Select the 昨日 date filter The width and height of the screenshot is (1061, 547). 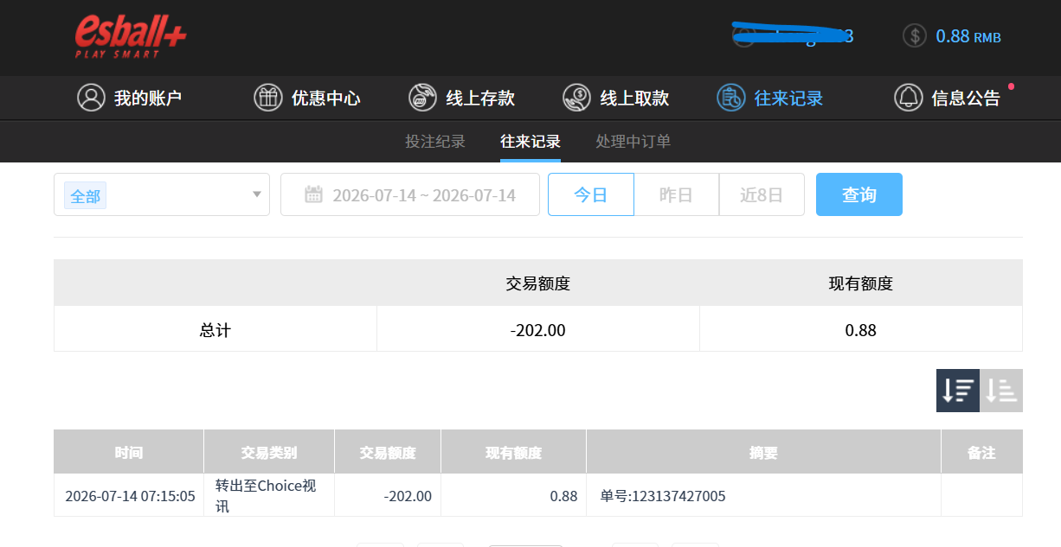tap(677, 194)
